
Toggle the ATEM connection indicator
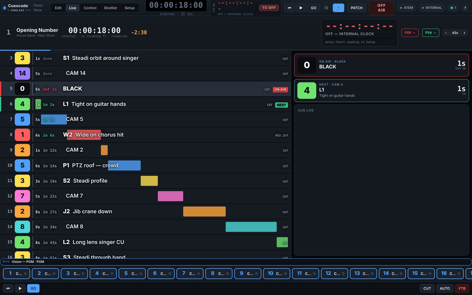coord(406,8)
